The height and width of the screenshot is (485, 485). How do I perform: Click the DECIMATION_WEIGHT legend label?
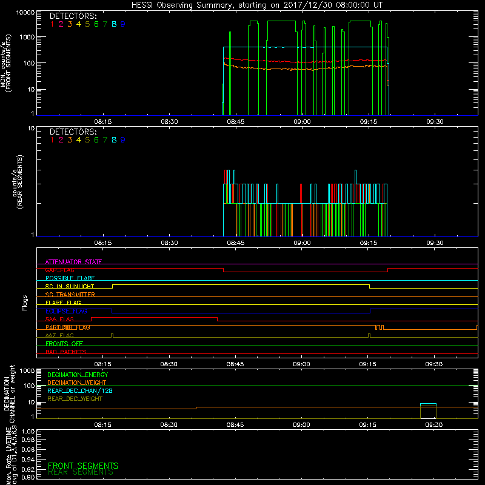77,383
